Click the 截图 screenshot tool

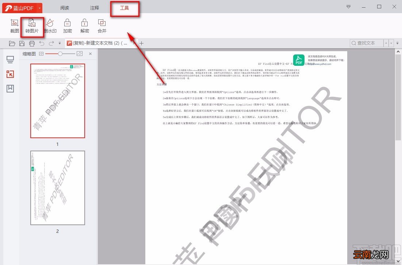tap(15, 26)
